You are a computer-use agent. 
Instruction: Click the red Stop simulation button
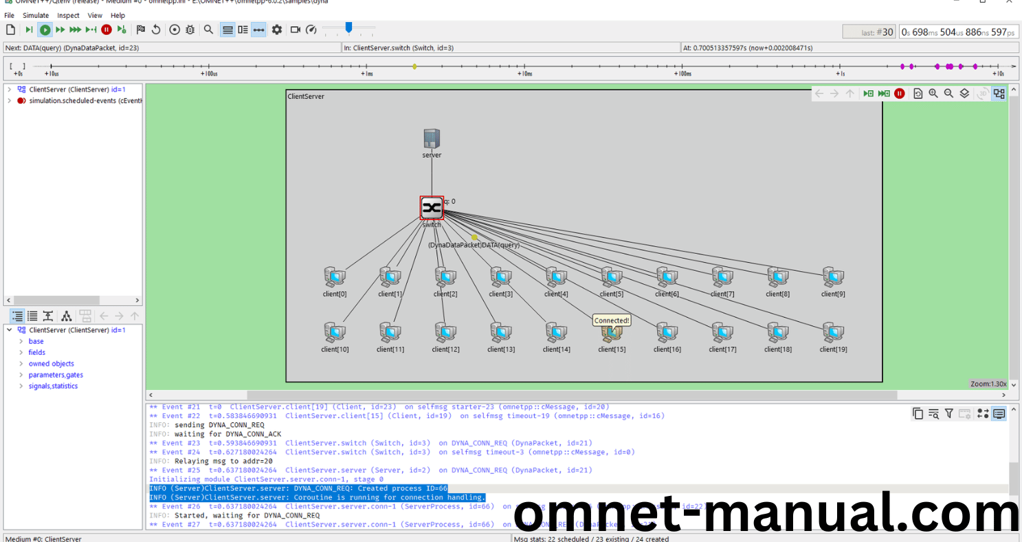(x=107, y=30)
